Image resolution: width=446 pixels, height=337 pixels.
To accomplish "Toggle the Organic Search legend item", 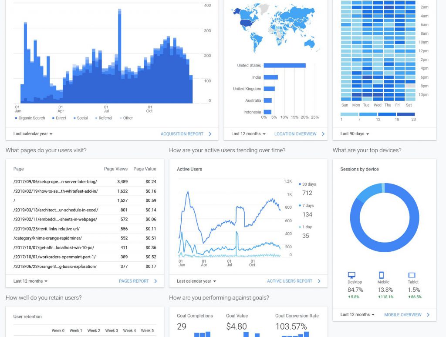I will 30,118.
